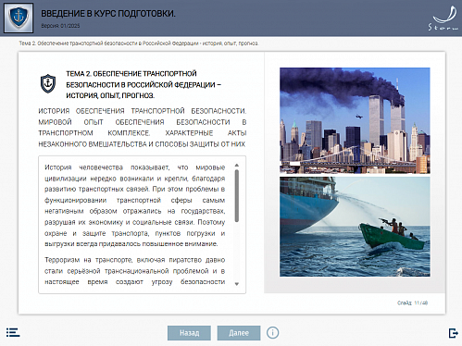Click the Storm logo in header
The image size is (462, 346).
pos(443,19)
